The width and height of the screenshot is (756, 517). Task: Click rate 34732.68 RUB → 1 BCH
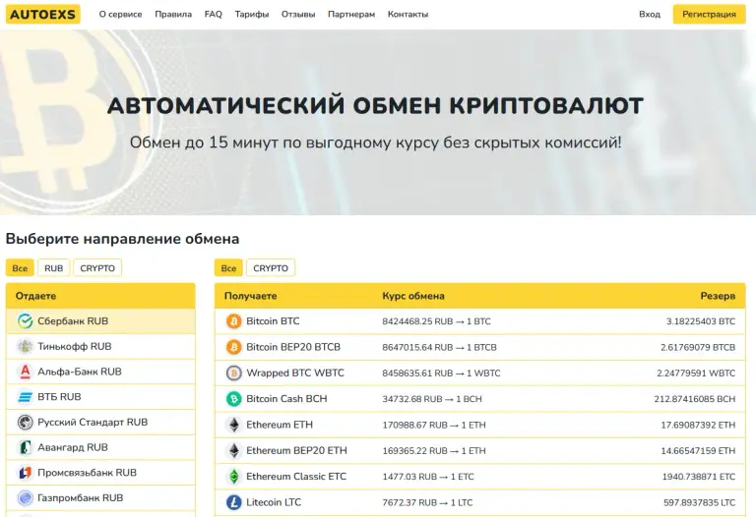pos(432,399)
